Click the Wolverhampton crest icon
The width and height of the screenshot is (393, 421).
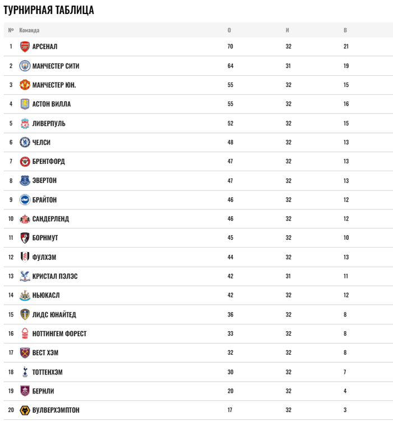[x=25, y=410]
